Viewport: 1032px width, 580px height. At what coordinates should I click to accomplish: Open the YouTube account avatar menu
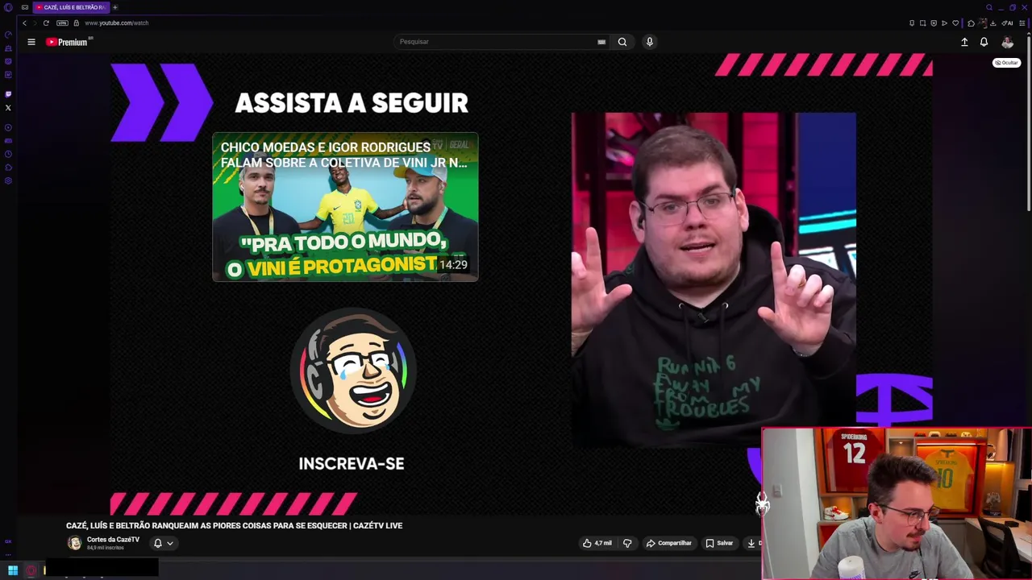point(1007,42)
